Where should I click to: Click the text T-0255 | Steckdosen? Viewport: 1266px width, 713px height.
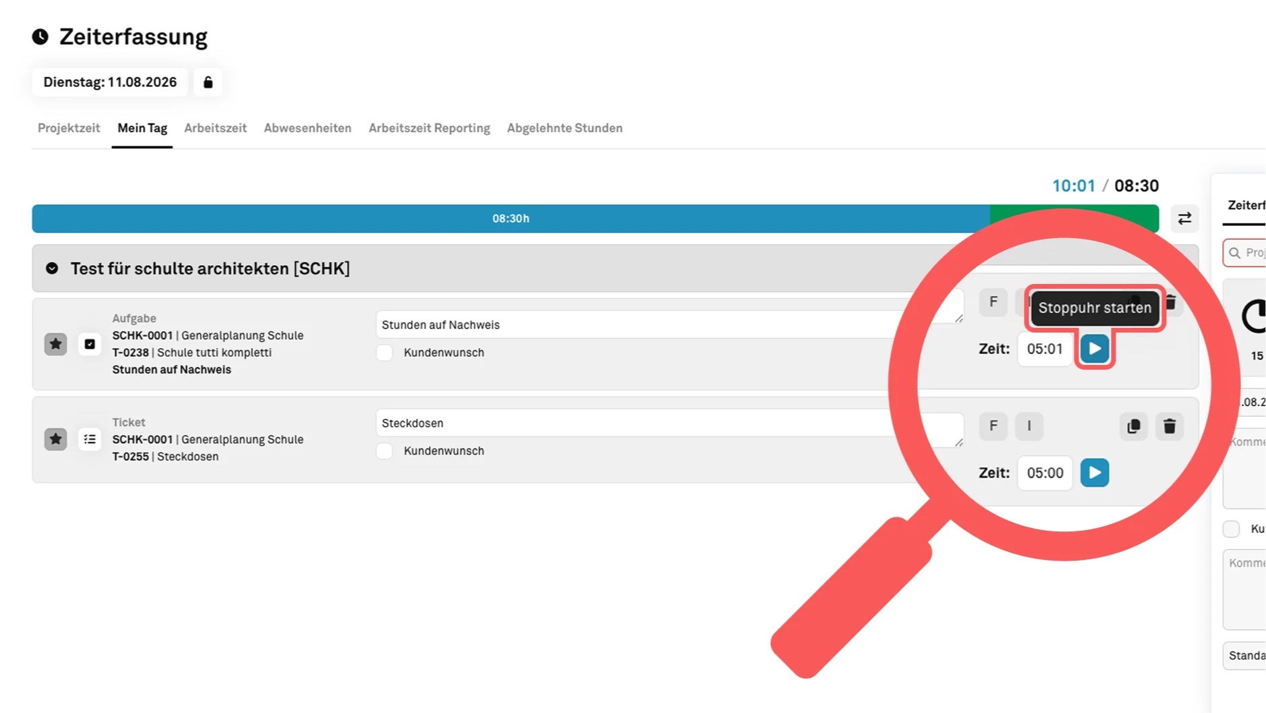(x=165, y=457)
